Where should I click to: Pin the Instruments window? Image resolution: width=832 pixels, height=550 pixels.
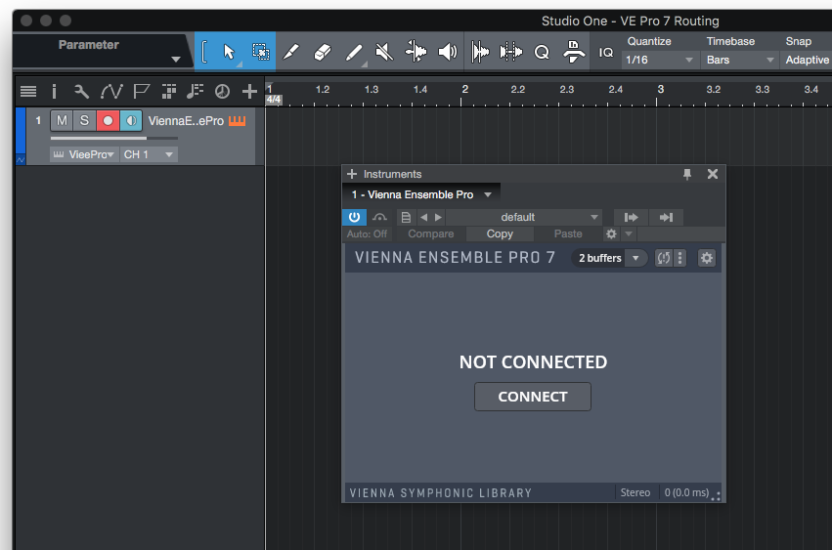pos(687,174)
